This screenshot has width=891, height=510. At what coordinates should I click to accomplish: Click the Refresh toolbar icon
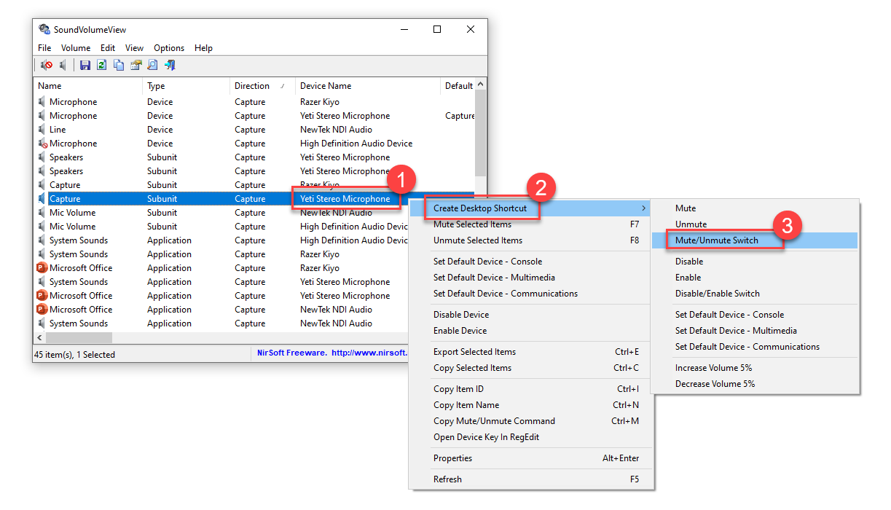tap(102, 66)
